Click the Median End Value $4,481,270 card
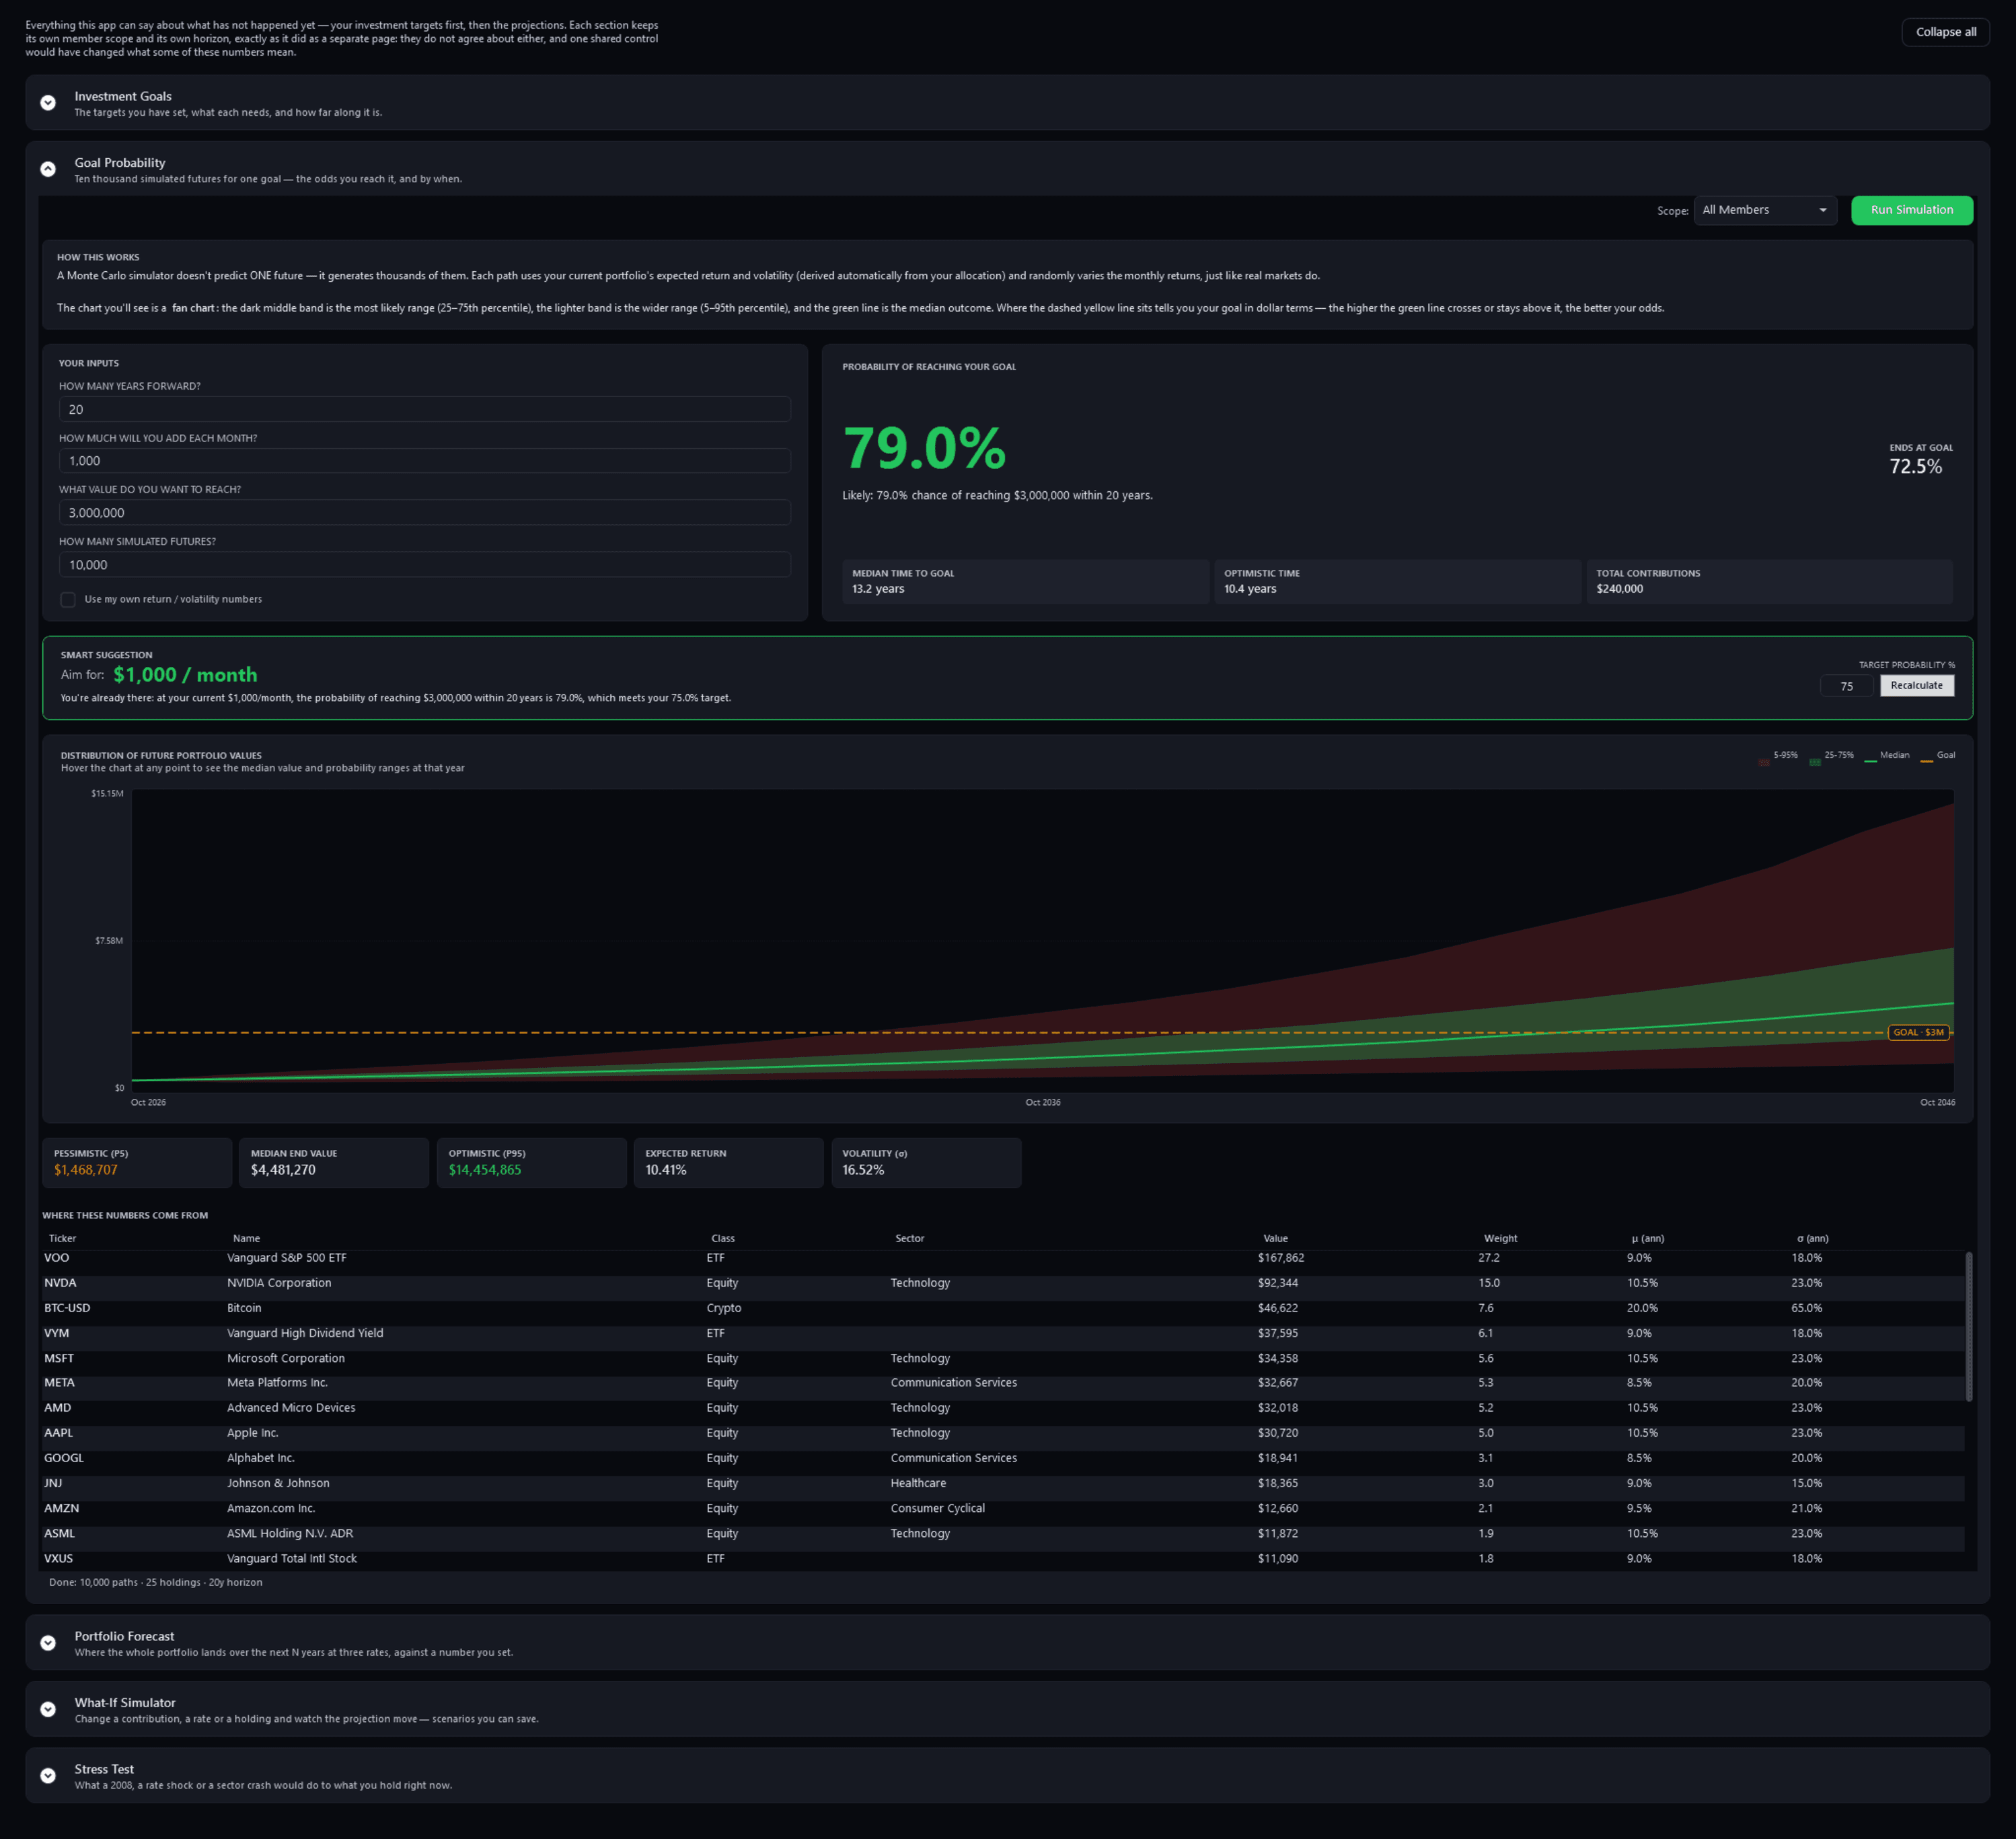This screenshot has width=2016, height=1839. coord(334,1163)
